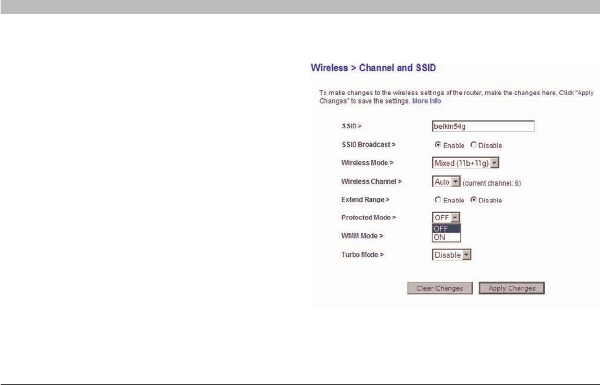The height and width of the screenshot is (385, 600).
Task: Open the Wireless Channel Auto dropdown
Action: [x=446, y=182]
